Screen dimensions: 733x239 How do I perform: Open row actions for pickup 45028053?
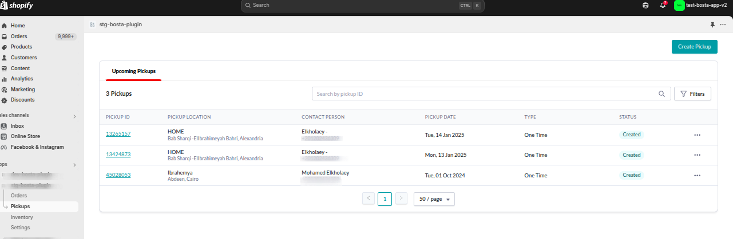tap(697, 175)
